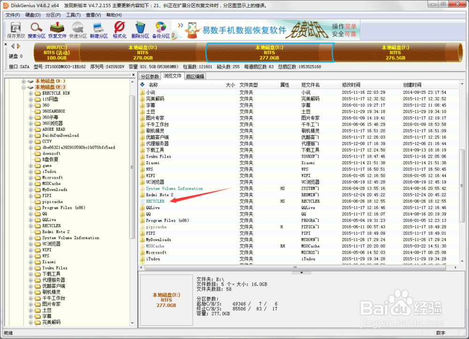
Task: Open the 分区(P) menu
Action: (x=53, y=15)
